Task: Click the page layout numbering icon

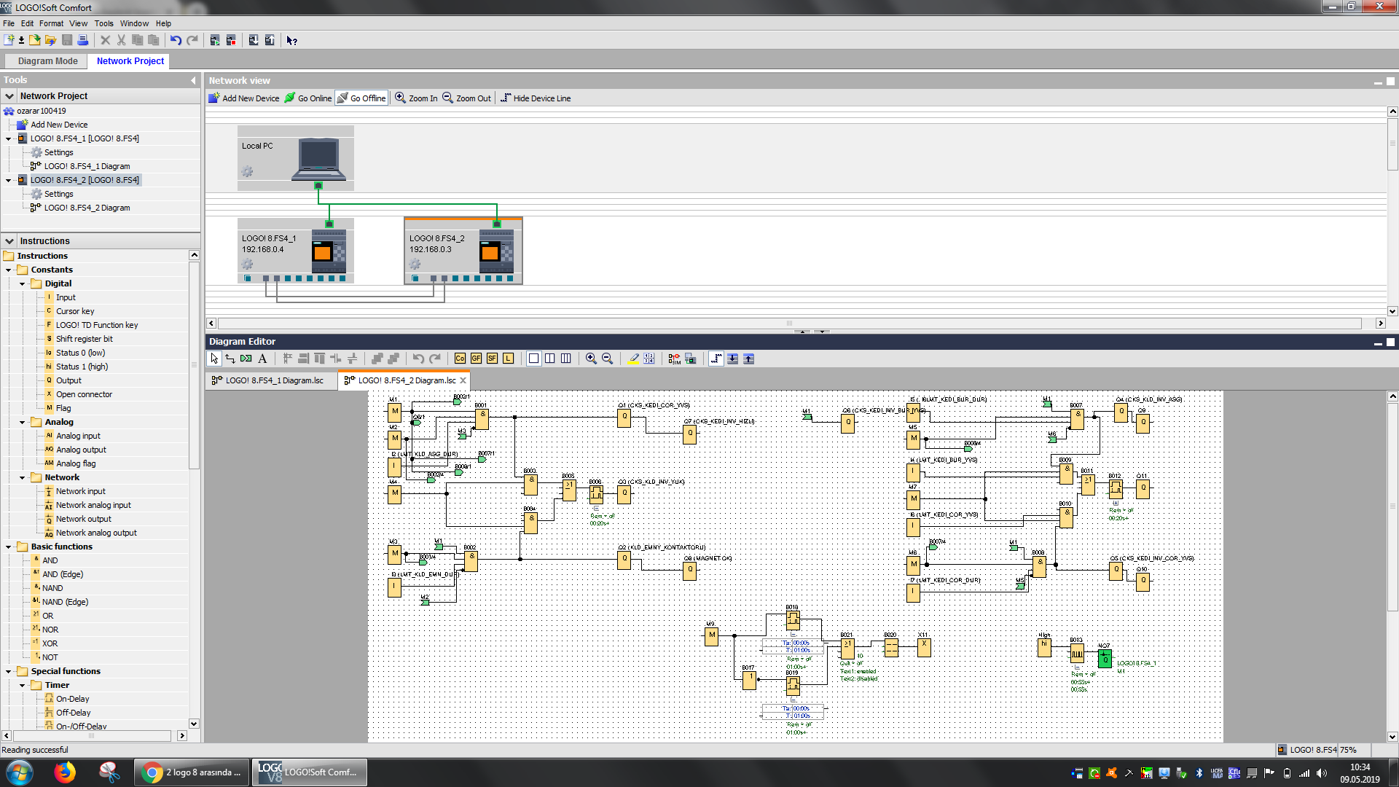Action: pyautogui.click(x=649, y=359)
